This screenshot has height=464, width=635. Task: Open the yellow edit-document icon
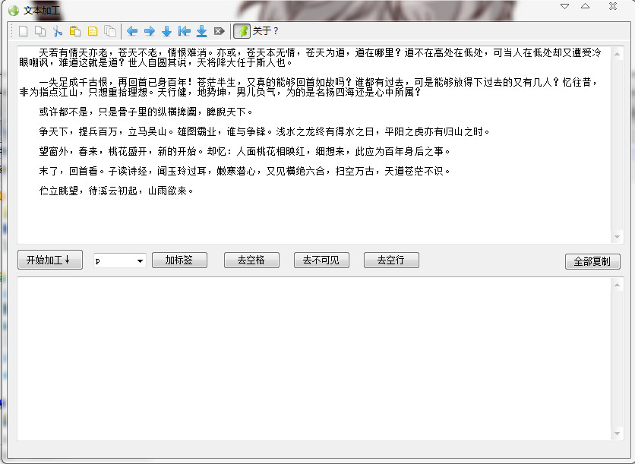pyautogui.click(x=93, y=31)
